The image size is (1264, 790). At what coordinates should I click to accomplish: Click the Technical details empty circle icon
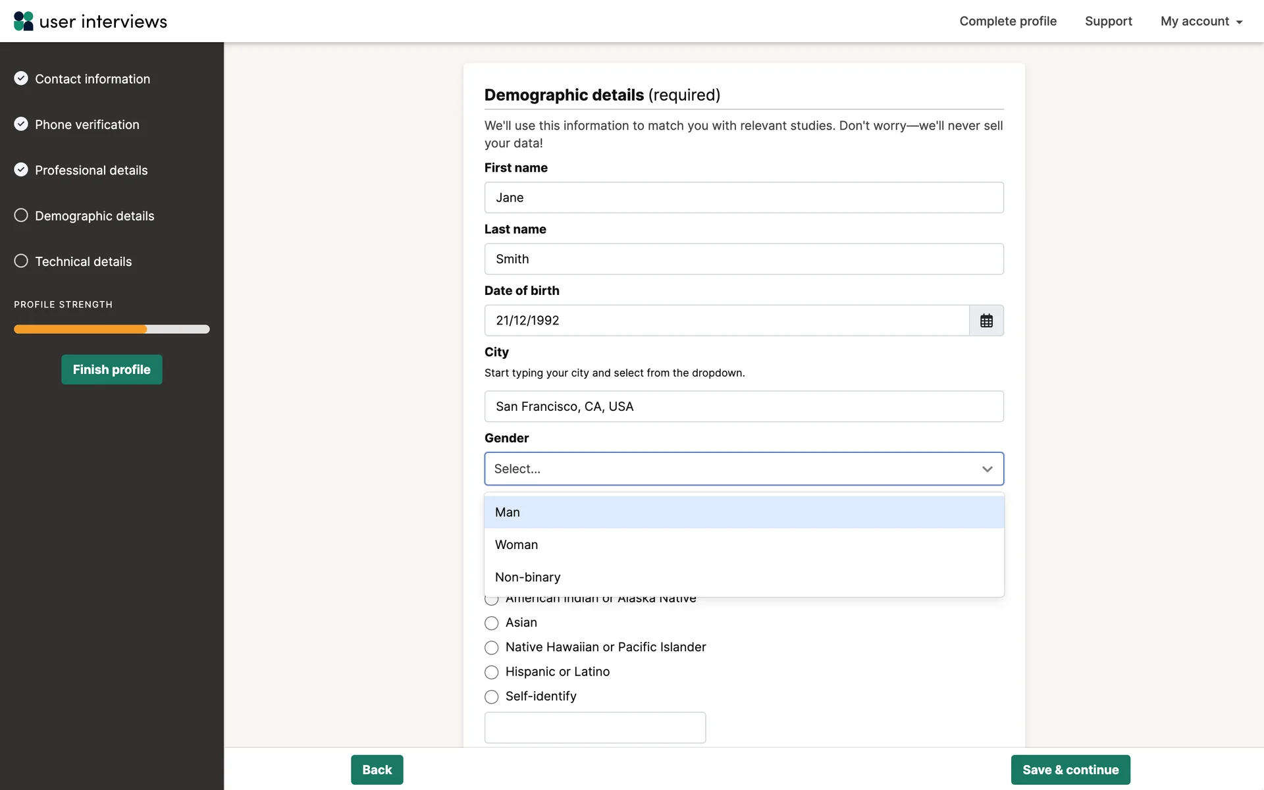(21, 261)
